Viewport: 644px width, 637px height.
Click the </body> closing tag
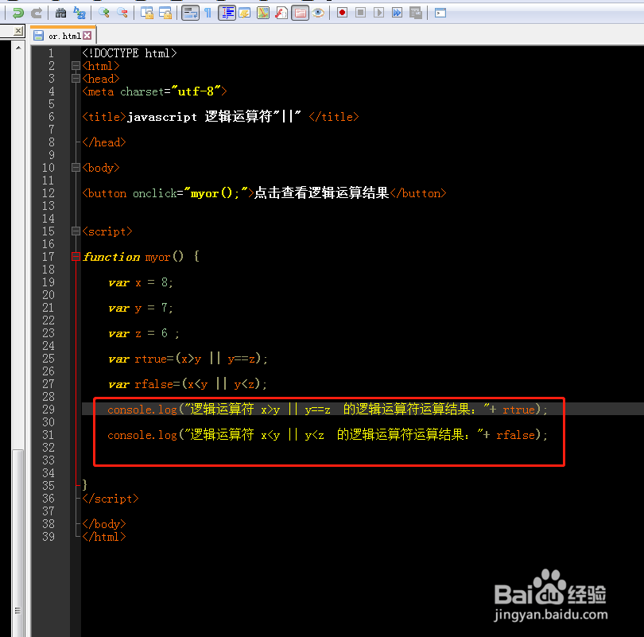coord(104,524)
